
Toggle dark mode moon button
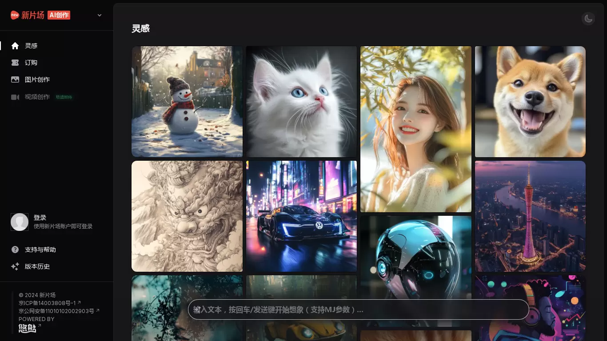pos(588,19)
